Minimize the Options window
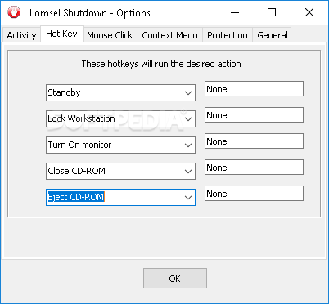This screenshot has width=329, height=304. point(235,12)
